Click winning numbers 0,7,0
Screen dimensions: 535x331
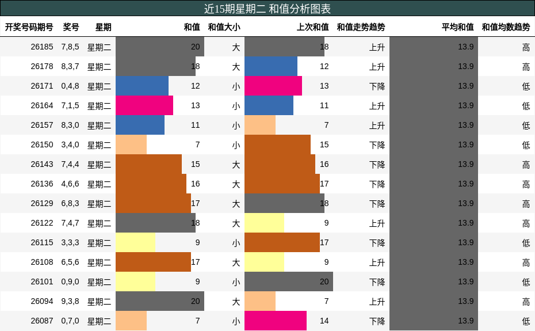click(70, 321)
